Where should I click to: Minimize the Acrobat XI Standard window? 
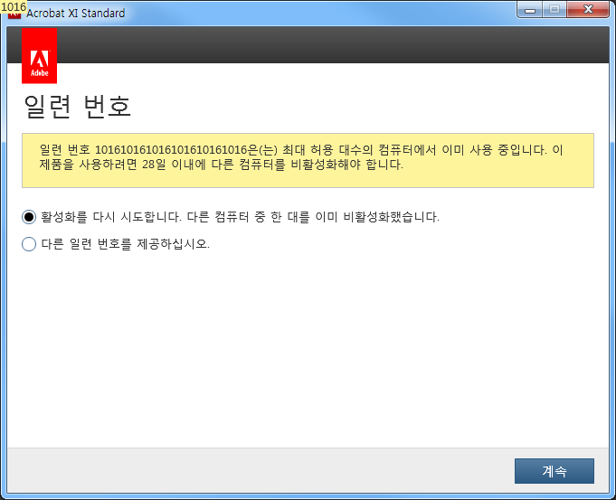click(530, 9)
